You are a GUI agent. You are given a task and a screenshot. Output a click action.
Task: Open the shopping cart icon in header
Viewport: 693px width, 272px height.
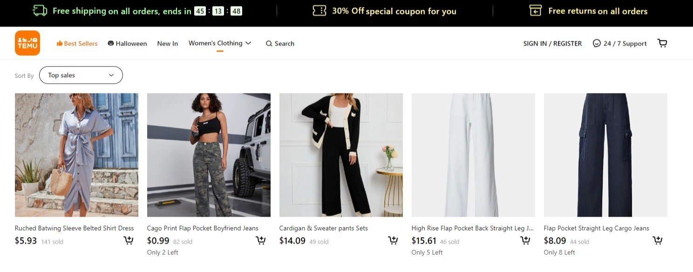tap(662, 43)
